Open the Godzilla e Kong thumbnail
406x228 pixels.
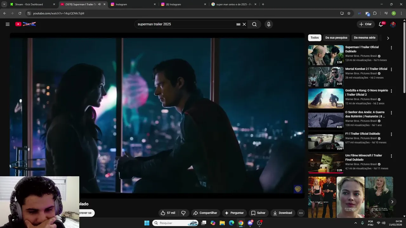(326, 98)
